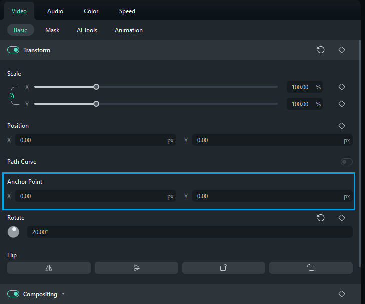Click the Scale X slider handle
Viewport: 365px width, 304px height.
[x=96, y=87]
